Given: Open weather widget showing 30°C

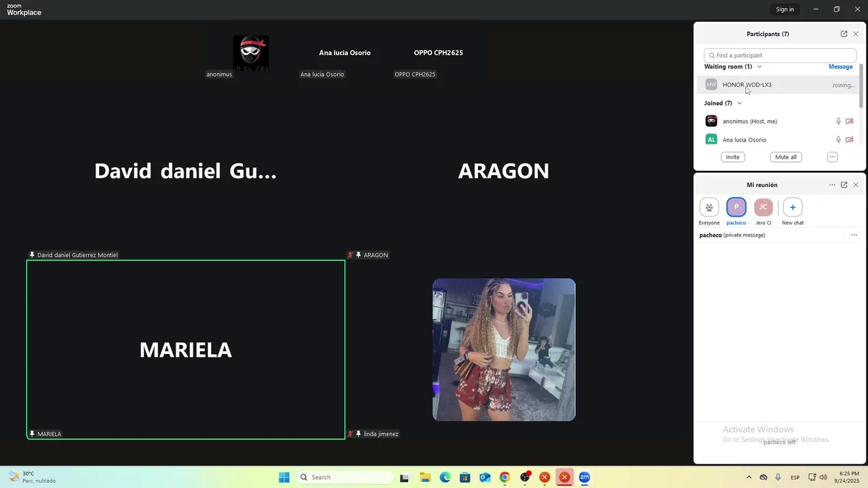Looking at the screenshot, I should tap(33, 477).
